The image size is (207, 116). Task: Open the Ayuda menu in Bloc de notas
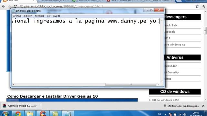coord(57,16)
